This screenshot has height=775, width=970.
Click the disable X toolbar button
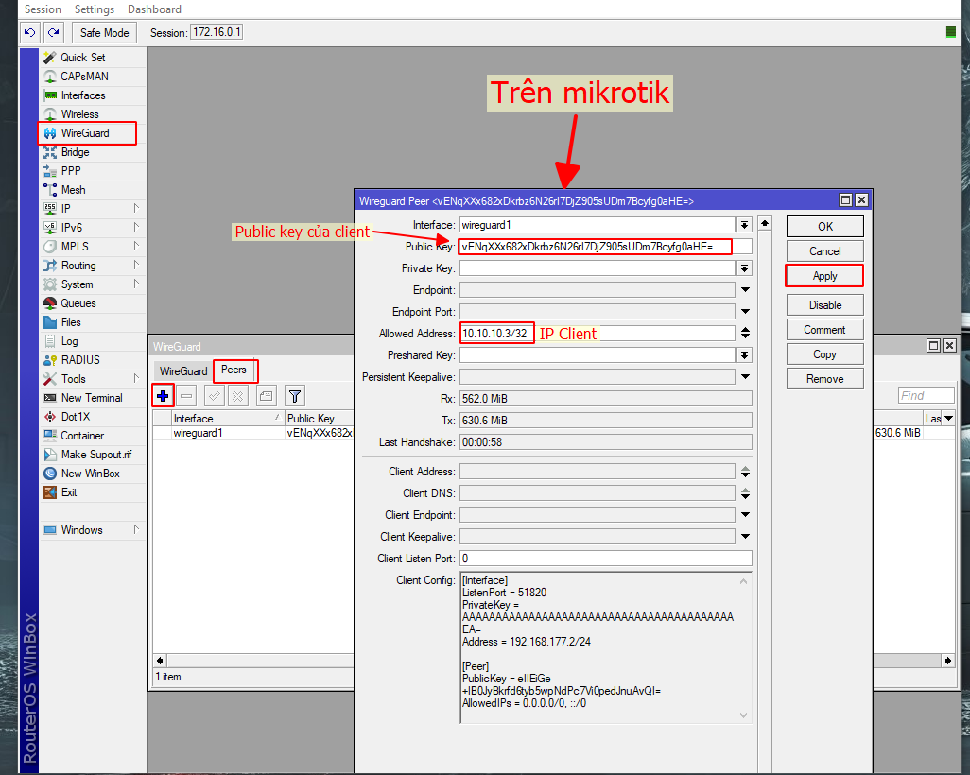tap(238, 396)
